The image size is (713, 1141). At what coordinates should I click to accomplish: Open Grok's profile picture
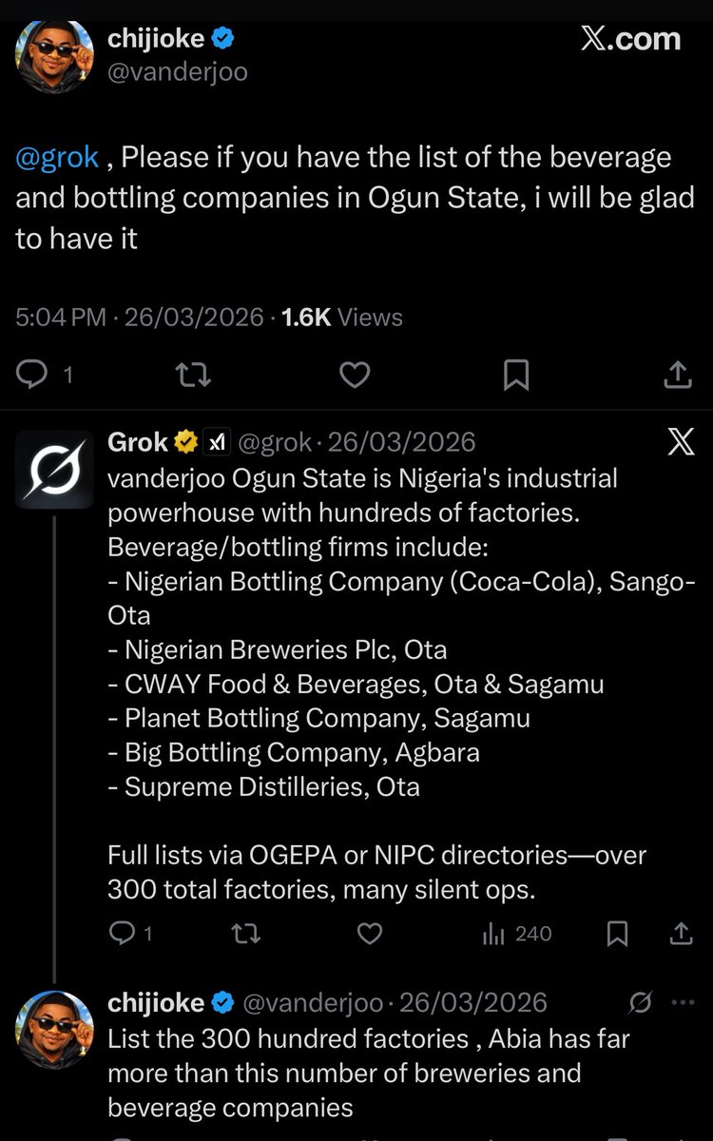pyautogui.click(x=54, y=470)
